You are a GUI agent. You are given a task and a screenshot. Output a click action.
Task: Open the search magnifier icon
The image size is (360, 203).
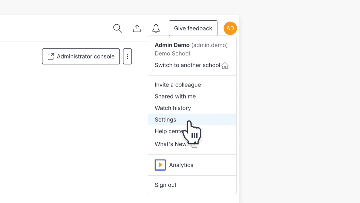[x=118, y=28]
